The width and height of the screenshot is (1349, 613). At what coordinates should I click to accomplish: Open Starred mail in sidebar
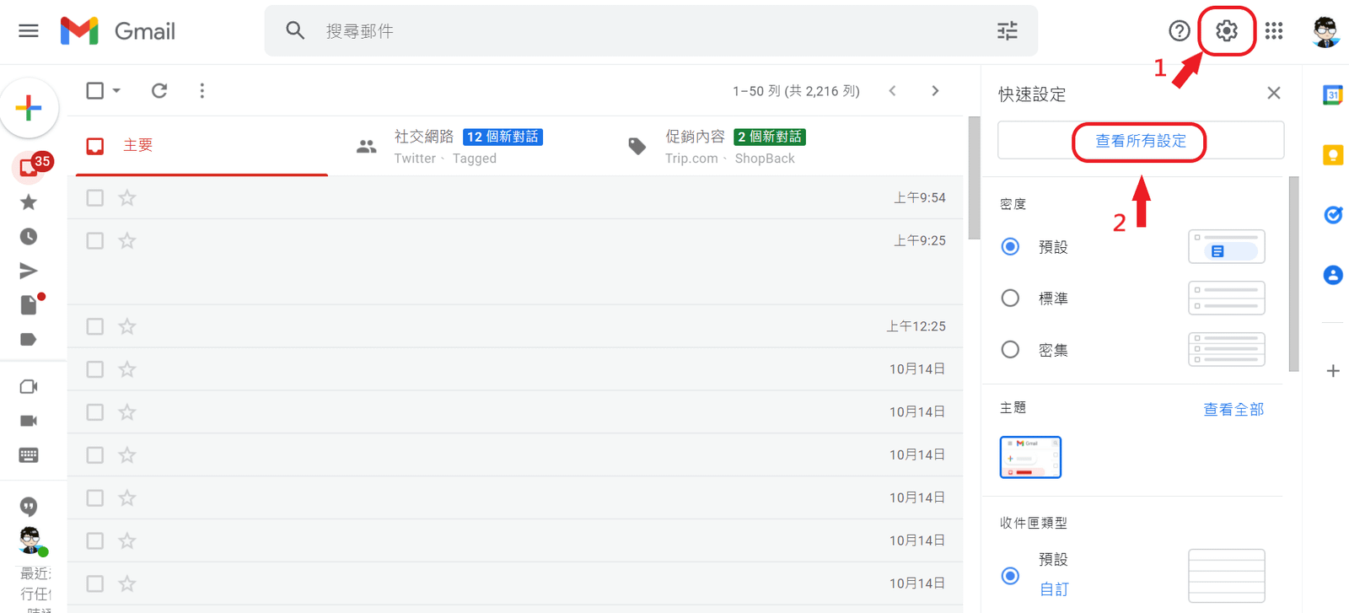pyautogui.click(x=29, y=202)
